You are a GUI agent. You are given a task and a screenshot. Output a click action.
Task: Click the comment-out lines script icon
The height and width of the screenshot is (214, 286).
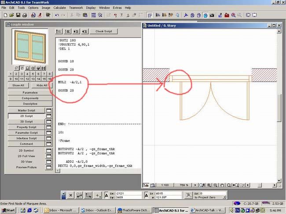click(x=59, y=32)
